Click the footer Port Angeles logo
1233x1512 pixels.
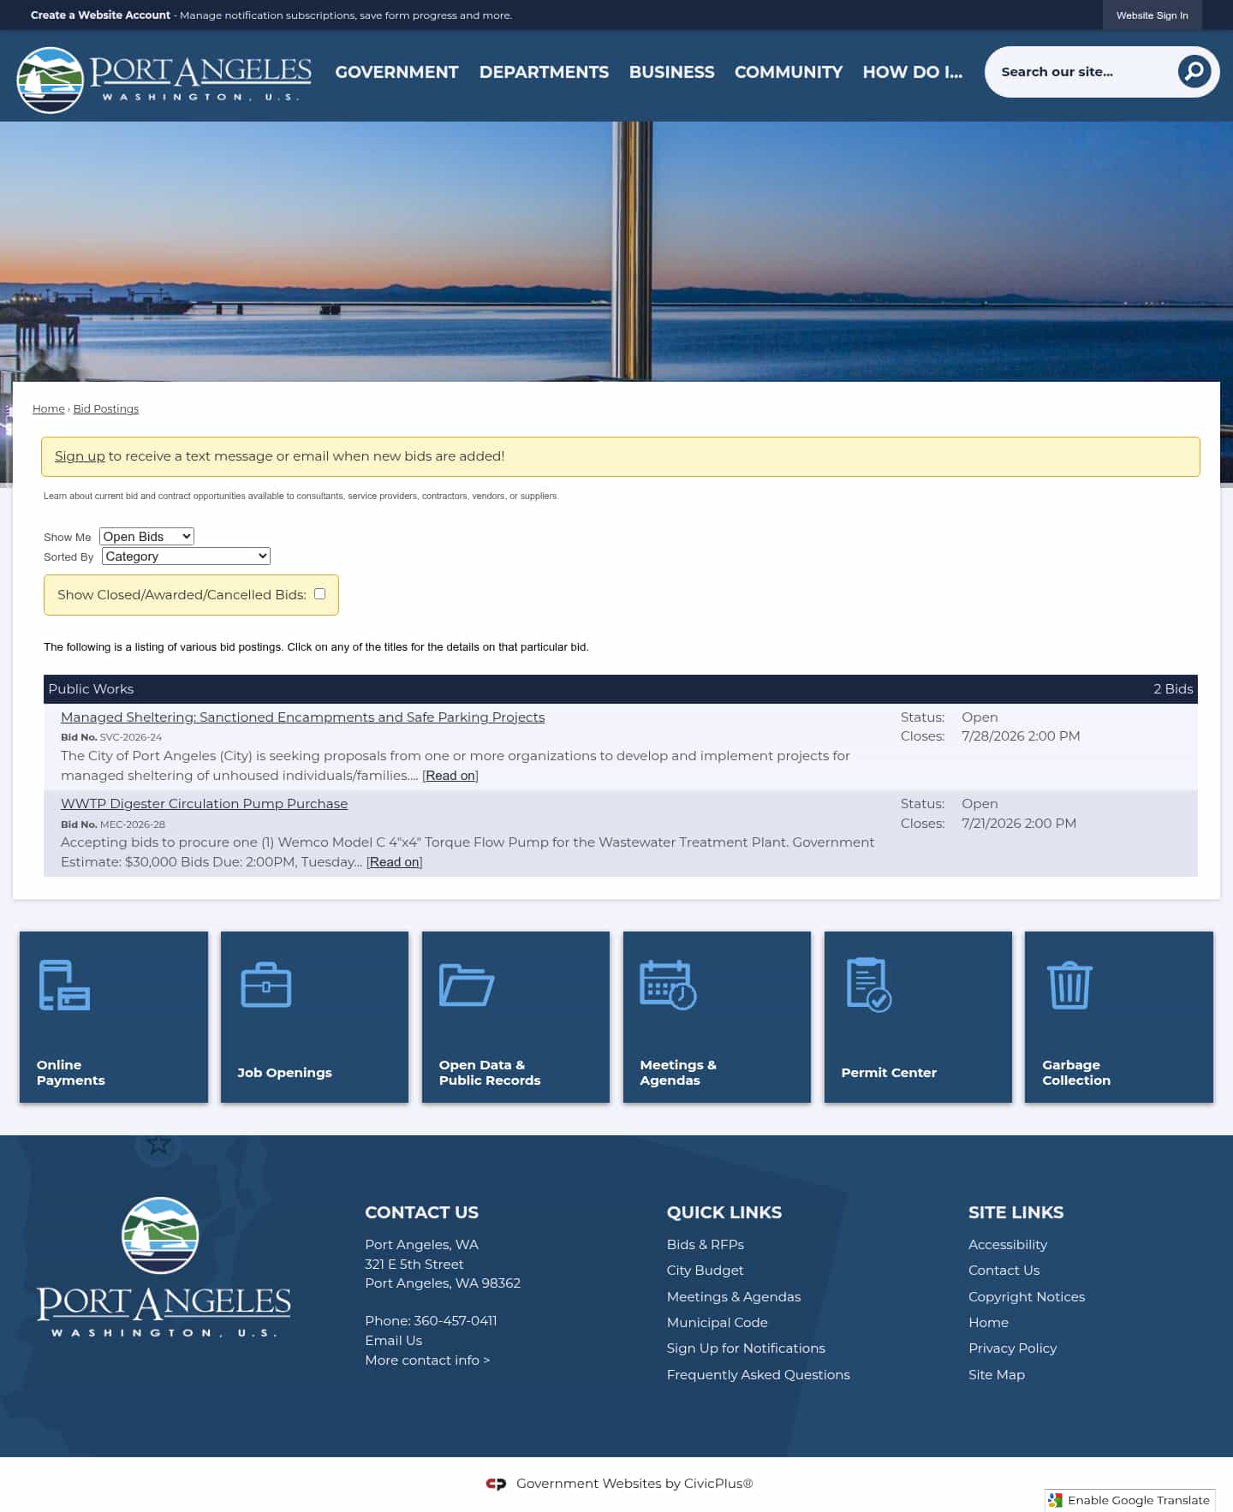(164, 1267)
